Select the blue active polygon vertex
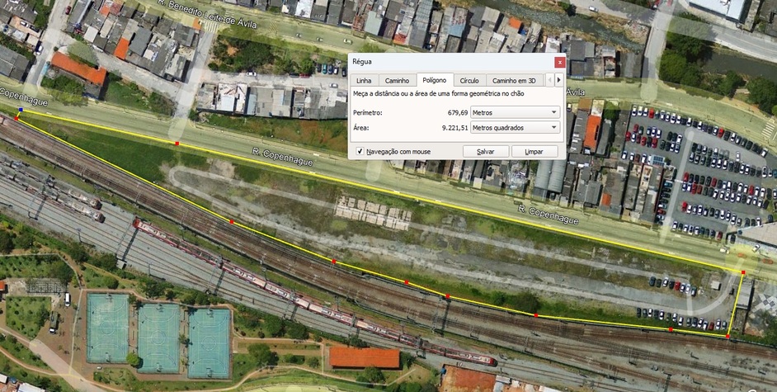This screenshot has height=392, width=777. [21, 110]
